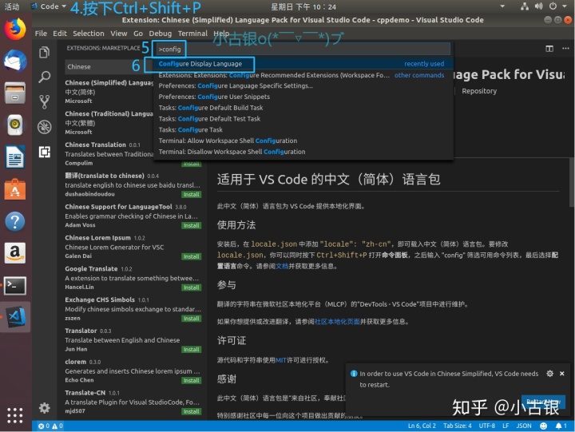
Task: Open the MIT license link
Action: pos(280,360)
